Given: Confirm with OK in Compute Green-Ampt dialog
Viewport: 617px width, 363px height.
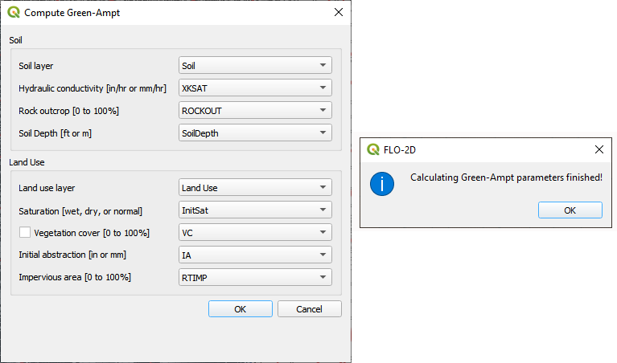Looking at the screenshot, I should [x=240, y=309].
